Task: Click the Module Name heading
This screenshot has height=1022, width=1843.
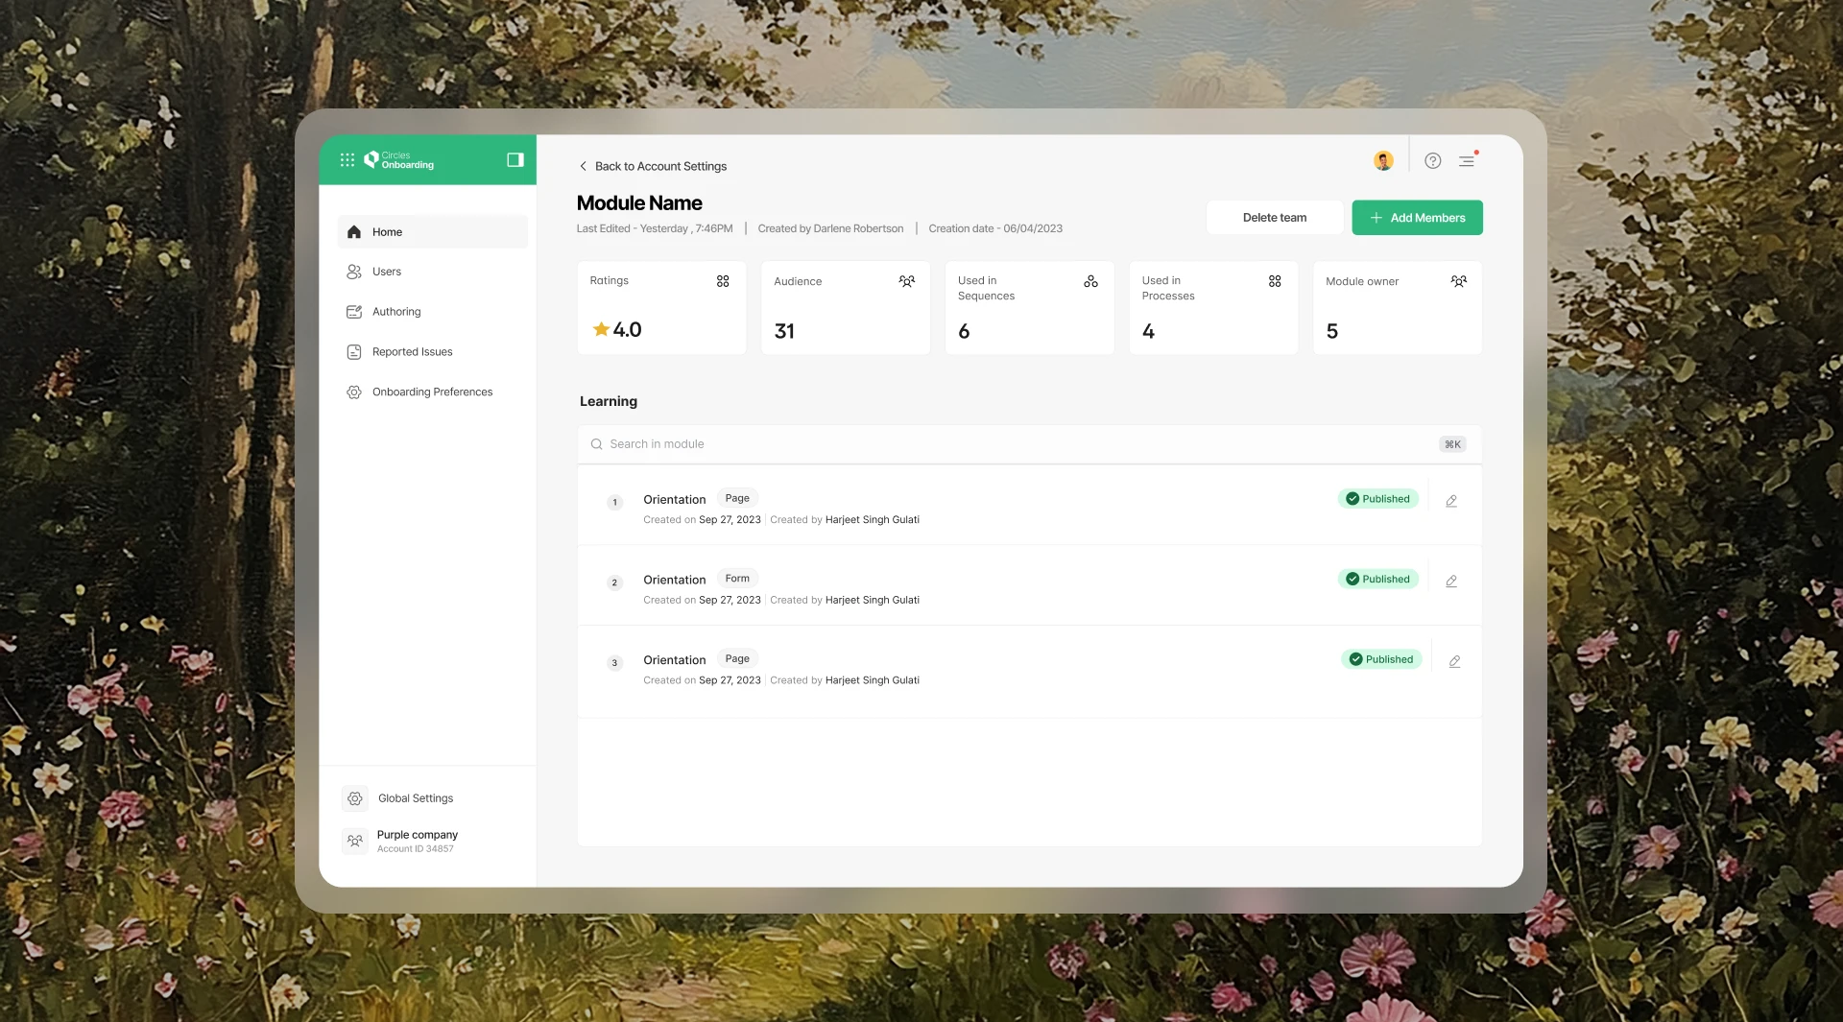Action: 639,203
